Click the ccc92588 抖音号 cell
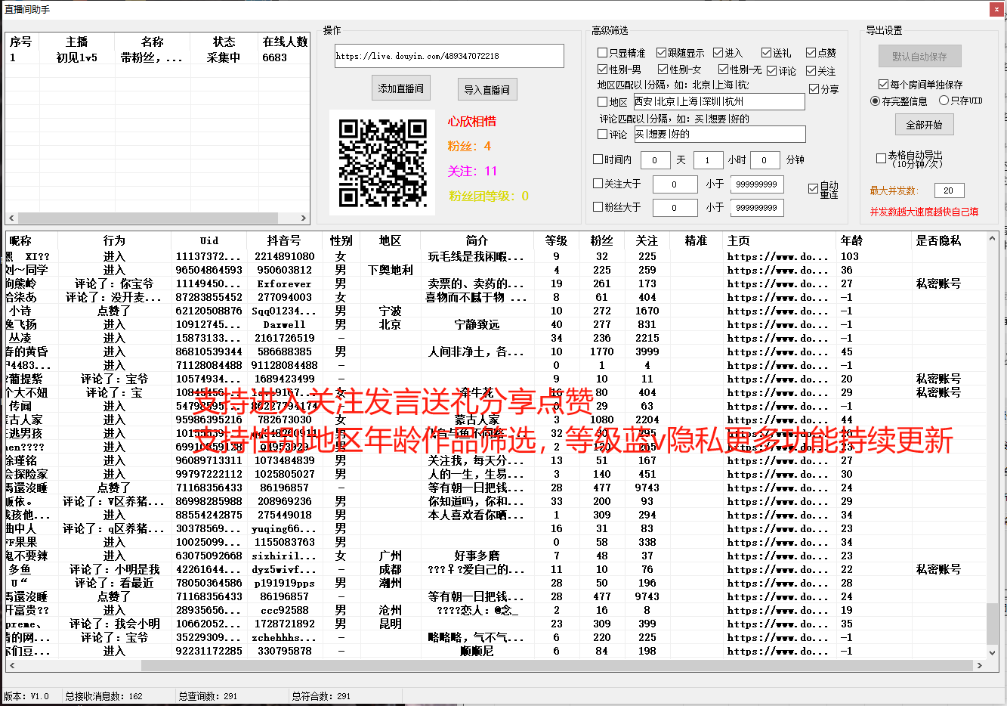 click(284, 610)
